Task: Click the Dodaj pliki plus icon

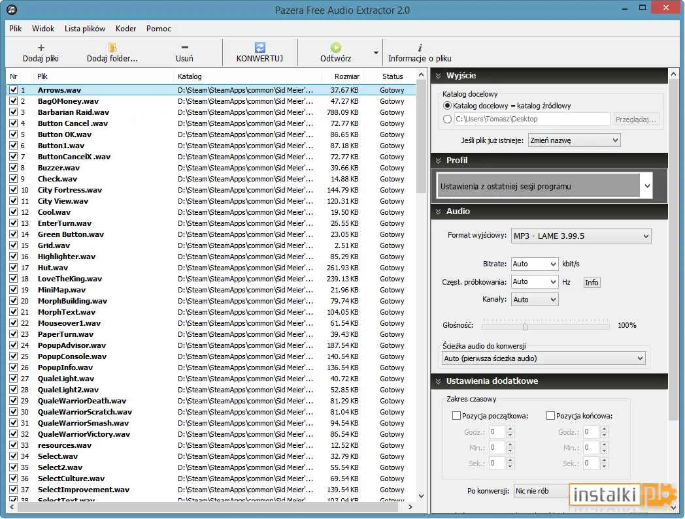Action: [41, 48]
